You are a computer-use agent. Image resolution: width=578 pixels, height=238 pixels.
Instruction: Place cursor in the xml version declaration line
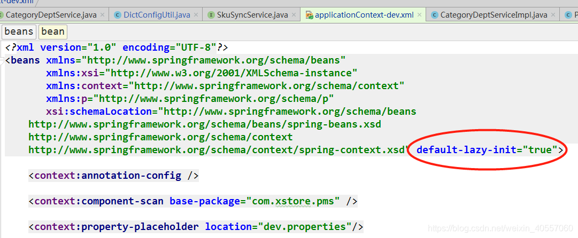(117, 47)
